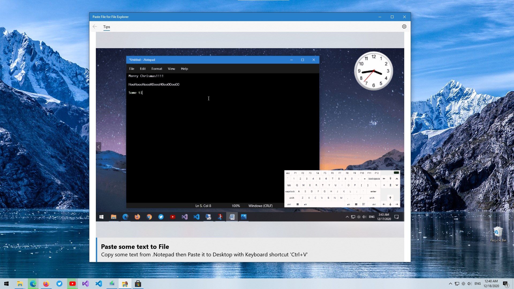
Task: Open the Twitter app on the taskbar
Action: coord(59,284)
